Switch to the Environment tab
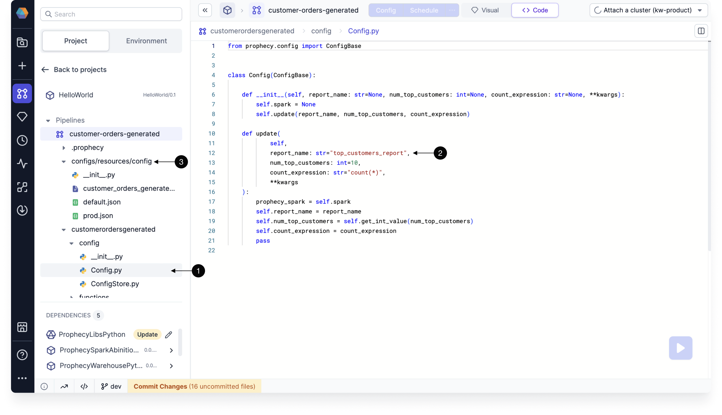722x415 pixels. click(146, 41)
